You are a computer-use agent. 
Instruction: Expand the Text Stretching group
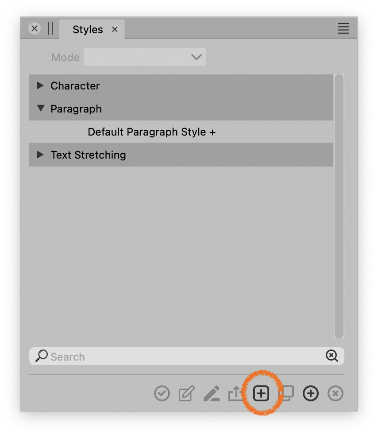click(x=40, y=155)
